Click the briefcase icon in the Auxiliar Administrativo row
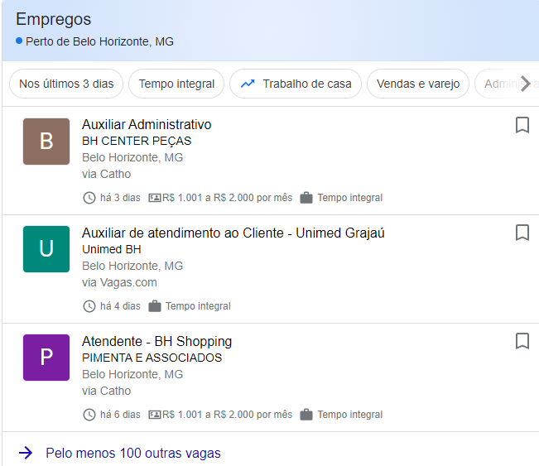 coord(306,198)
